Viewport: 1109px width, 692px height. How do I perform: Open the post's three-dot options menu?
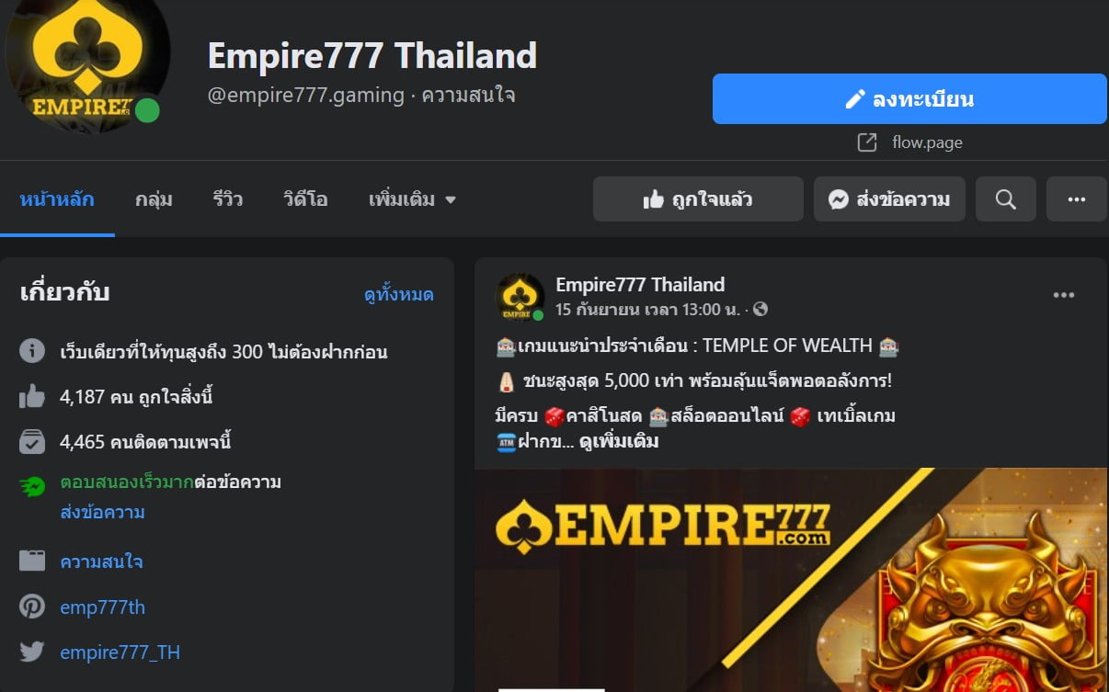tap(1064, 295)
